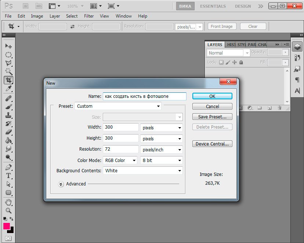This screenshot has height=243, width=304.
Task: Toggle lock transparent pixels
Action: (221, 62)
